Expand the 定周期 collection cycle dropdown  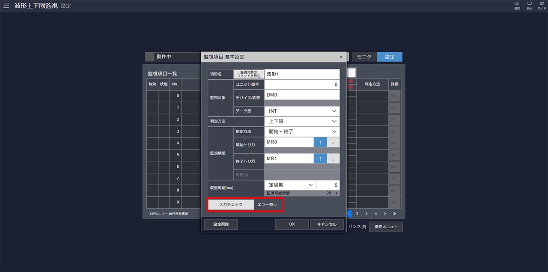(x=290, y=185)
